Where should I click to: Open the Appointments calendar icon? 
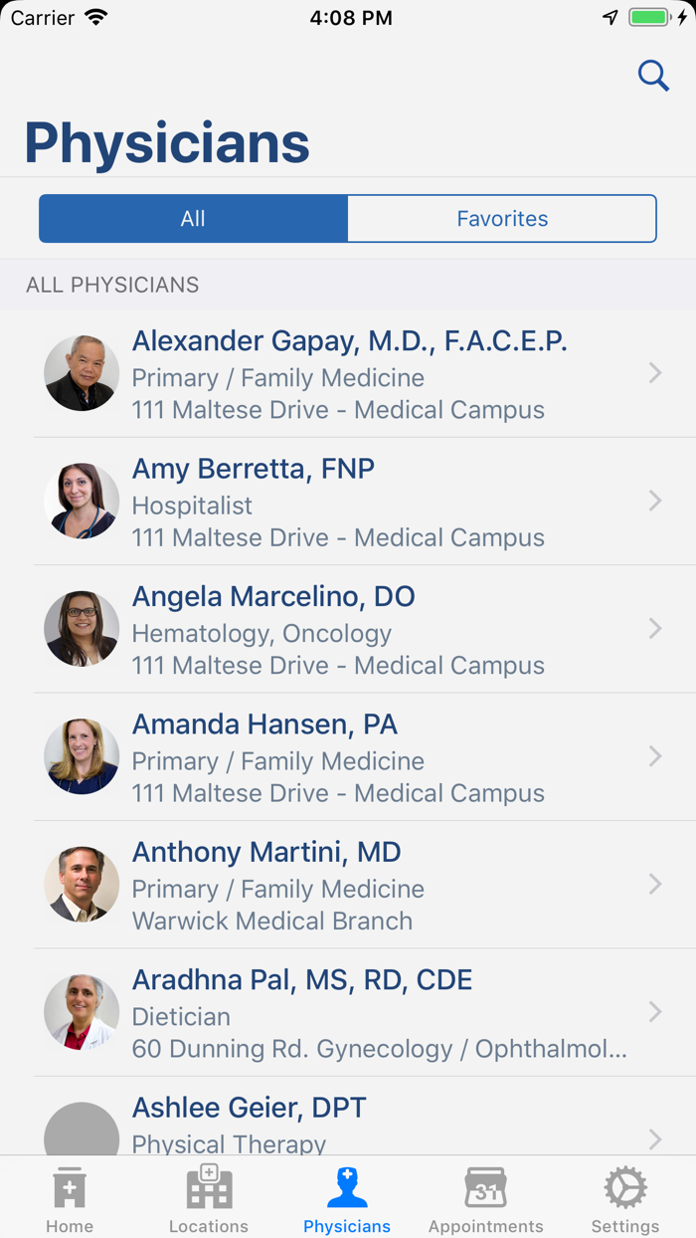coord(486,1188)
